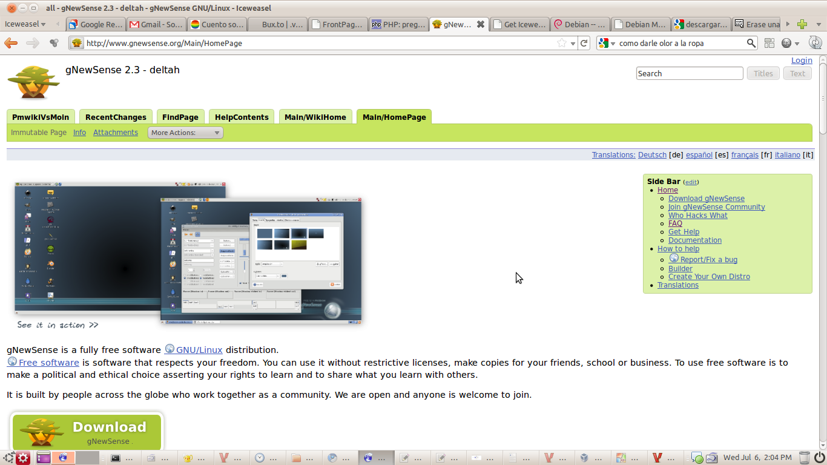Click the clock application taskbar button

266,458
